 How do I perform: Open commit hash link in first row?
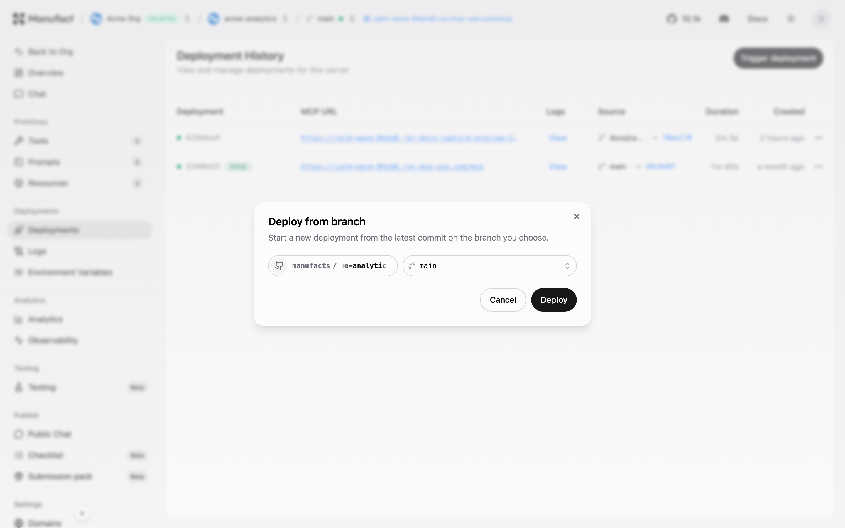point(677,138)
